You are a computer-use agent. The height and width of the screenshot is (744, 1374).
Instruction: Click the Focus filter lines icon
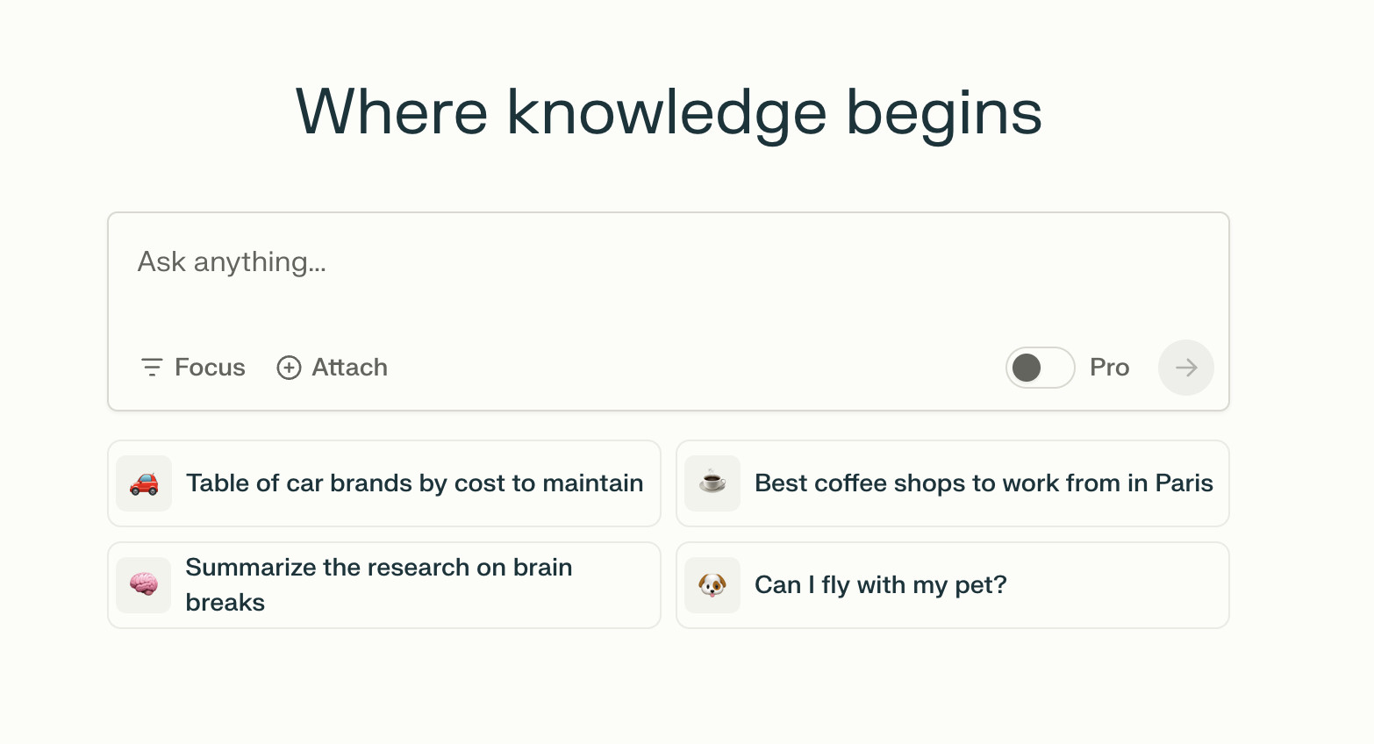click(x=152, y=368)
